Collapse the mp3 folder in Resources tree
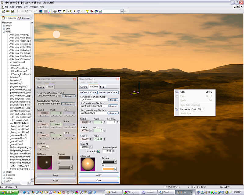The width and height of the screenshot is (244, 195). pos(4,32)
